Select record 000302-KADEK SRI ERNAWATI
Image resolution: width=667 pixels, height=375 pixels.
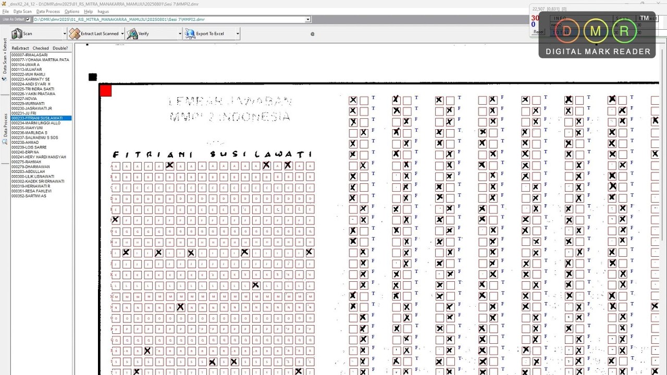pos(41,181)
